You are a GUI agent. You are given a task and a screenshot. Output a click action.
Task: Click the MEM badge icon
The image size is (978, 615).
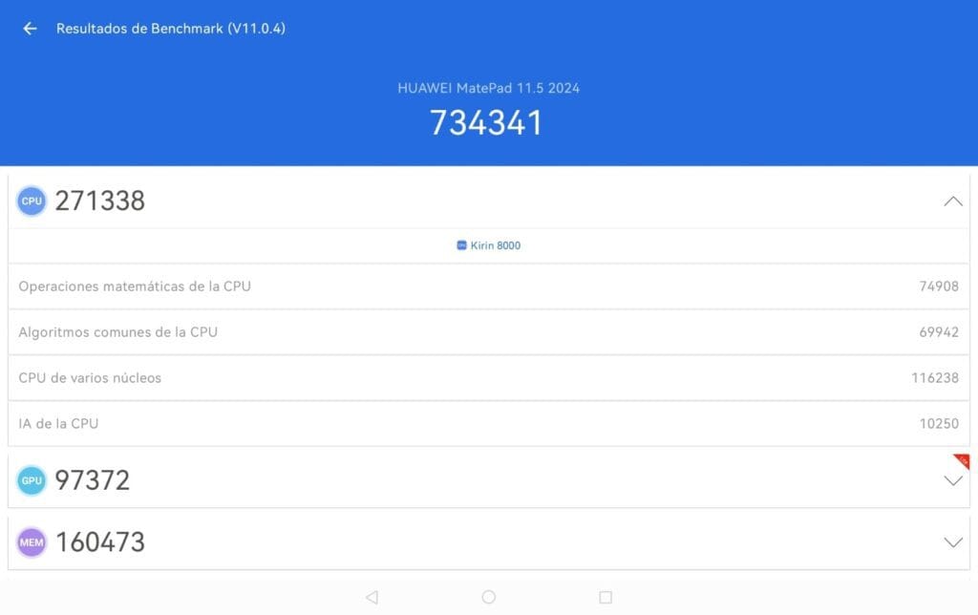32,542
